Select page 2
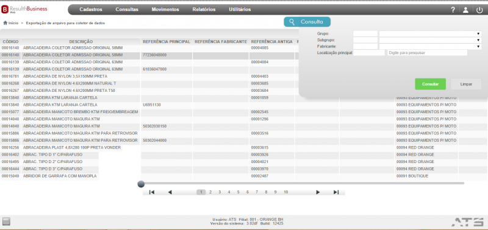The height and width of the screenshot is (230, 488). (210, 192)
